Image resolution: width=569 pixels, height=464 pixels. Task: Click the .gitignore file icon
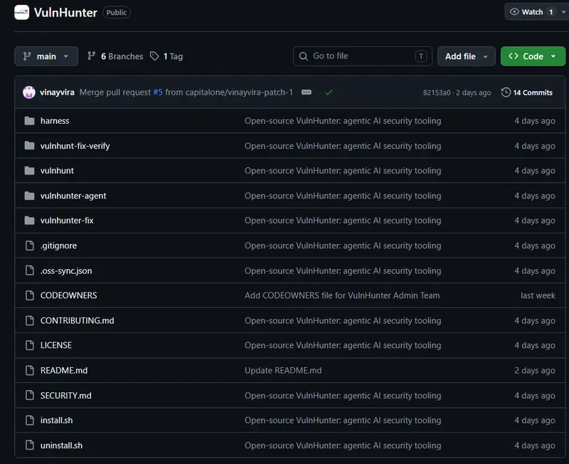point(30,246)
